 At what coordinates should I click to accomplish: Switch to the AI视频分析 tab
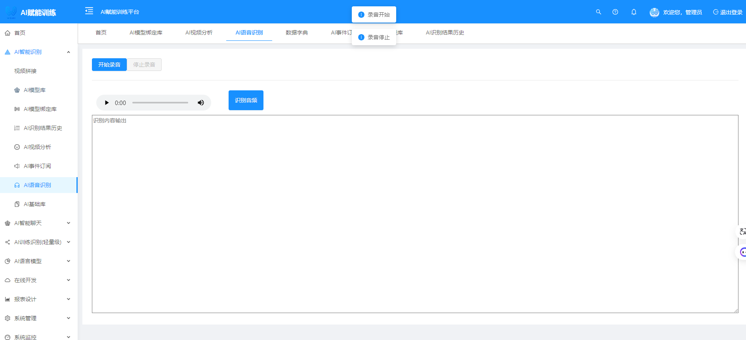point(199,32)
